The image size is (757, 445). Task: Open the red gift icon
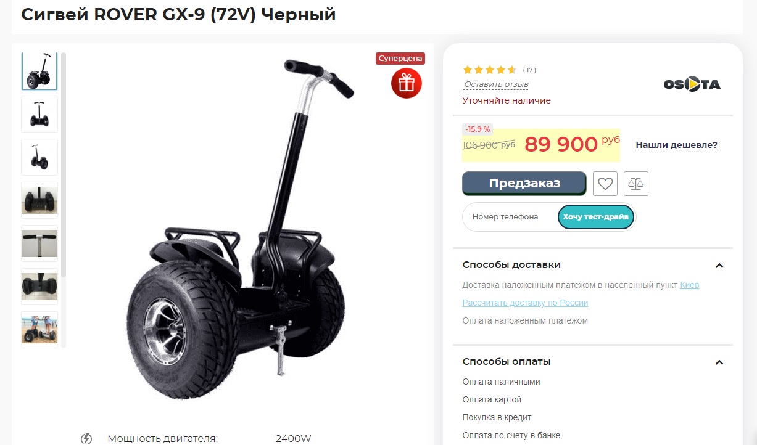[x=407, y=83]
